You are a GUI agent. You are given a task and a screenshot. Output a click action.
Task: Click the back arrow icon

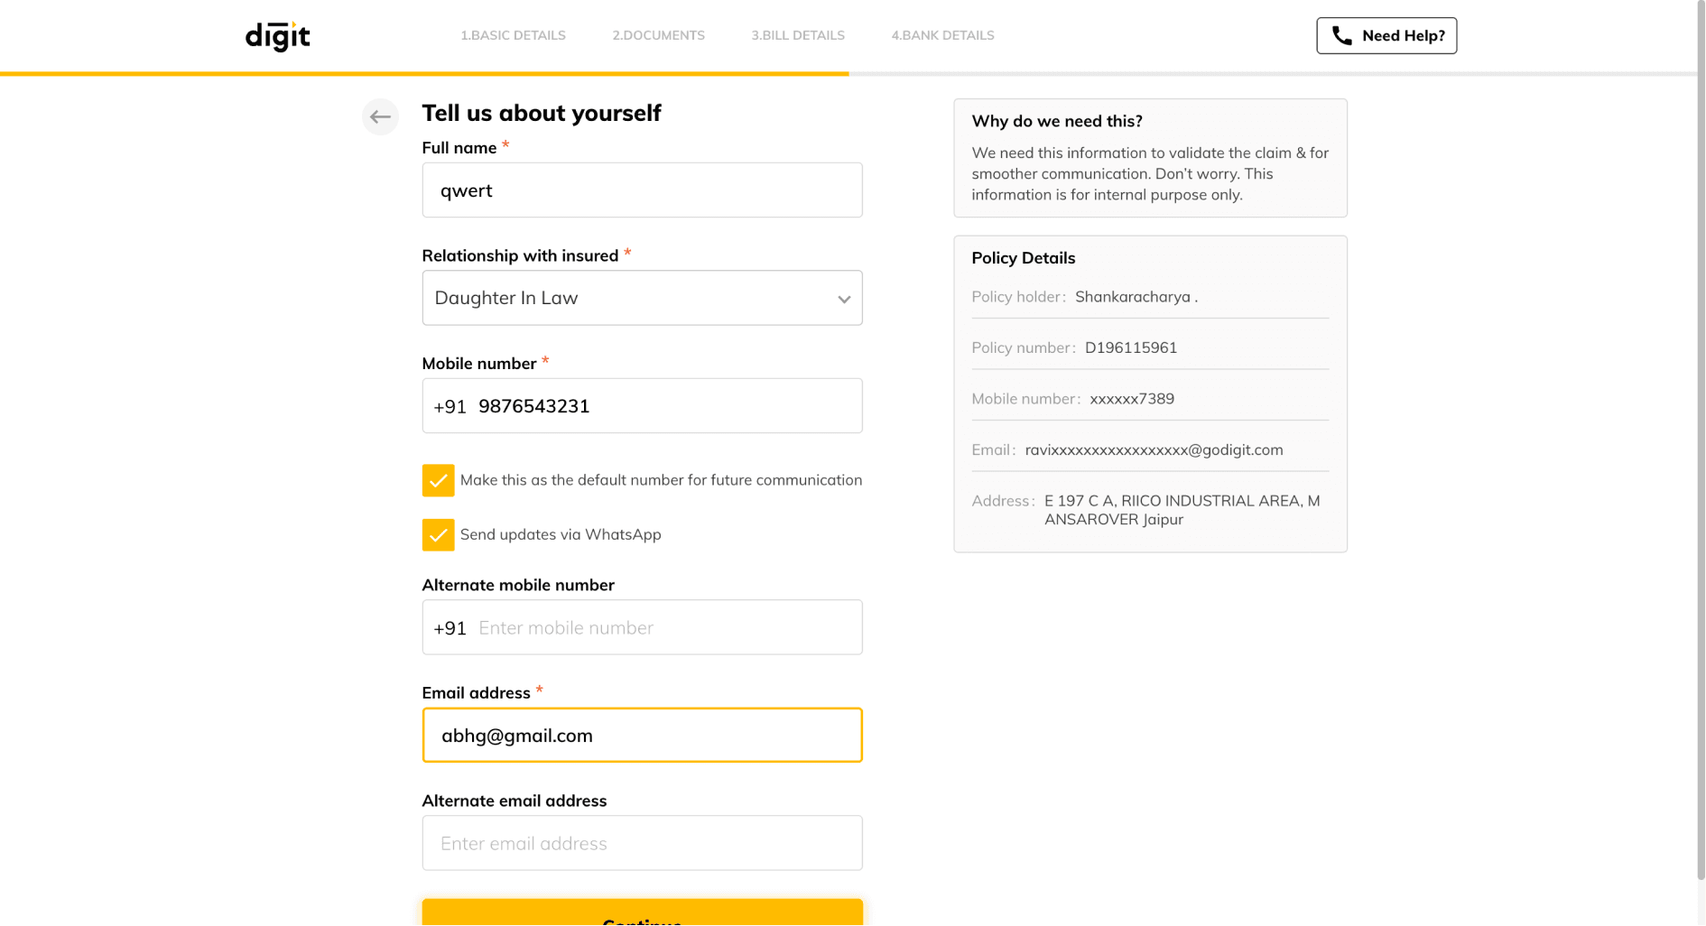(x=380, y=116)
